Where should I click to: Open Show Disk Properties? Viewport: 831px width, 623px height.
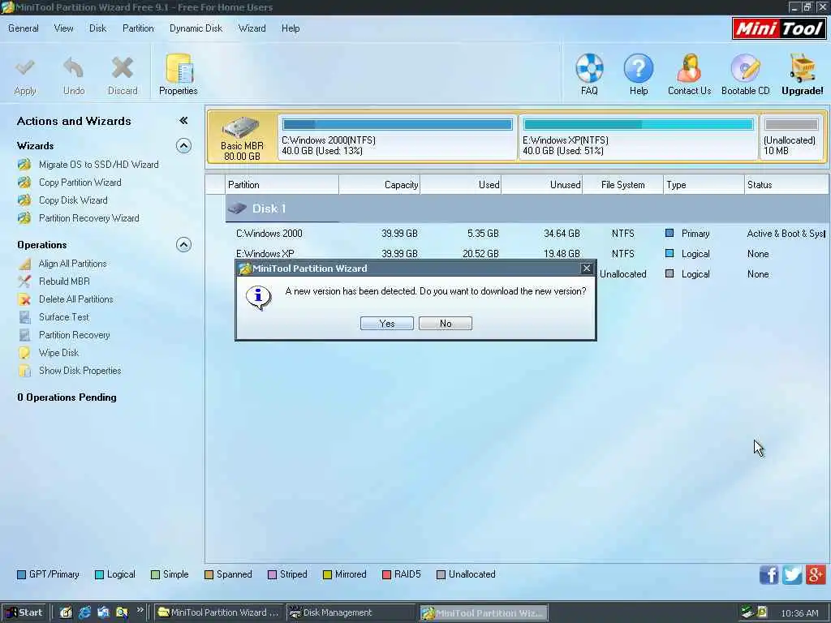point(80,371)
